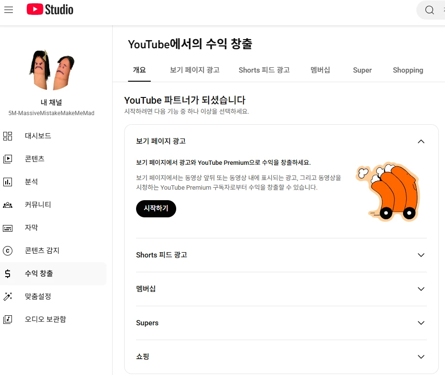Image resolution: width=445 pixels, height=375 pixels.
Task: Click the search magnifier icon
Action: [429, 10]
